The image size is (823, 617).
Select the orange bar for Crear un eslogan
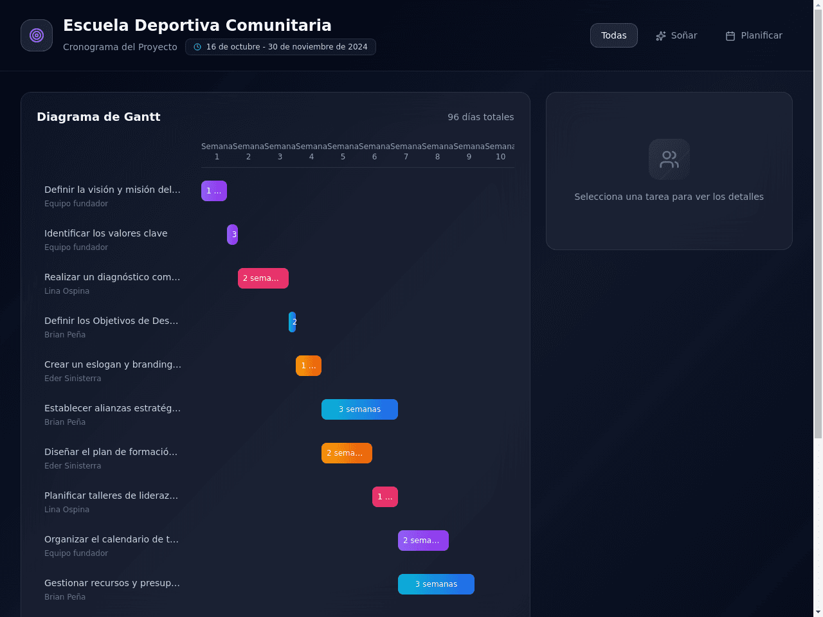click(309, 366)
